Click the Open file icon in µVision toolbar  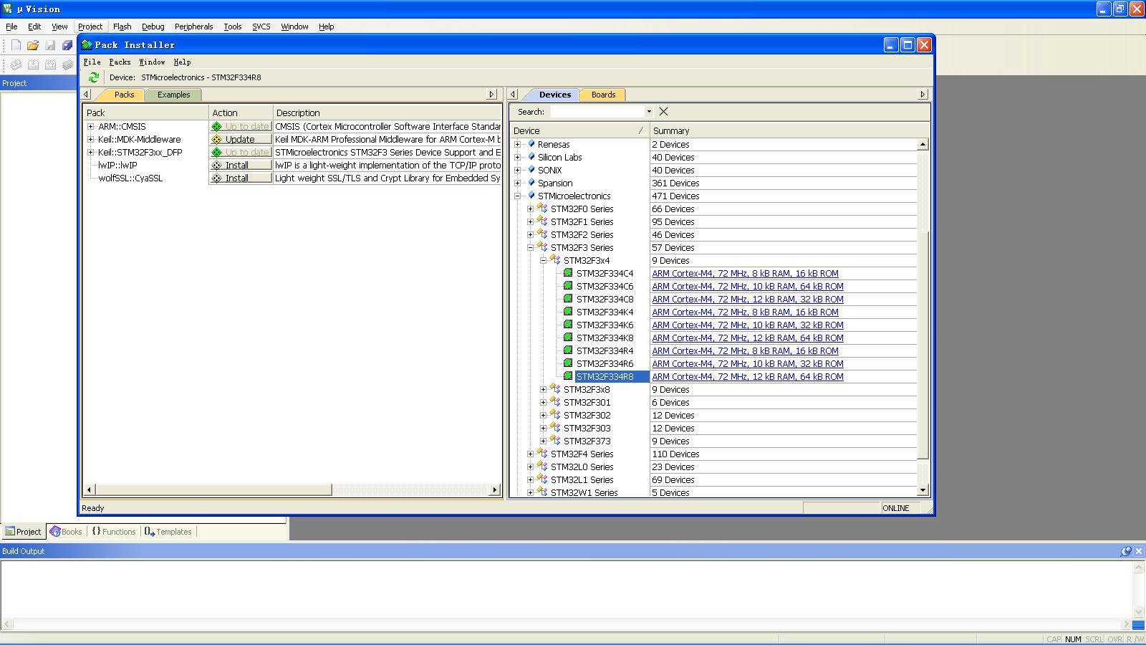pyautogui.click(x=33, y=45)
